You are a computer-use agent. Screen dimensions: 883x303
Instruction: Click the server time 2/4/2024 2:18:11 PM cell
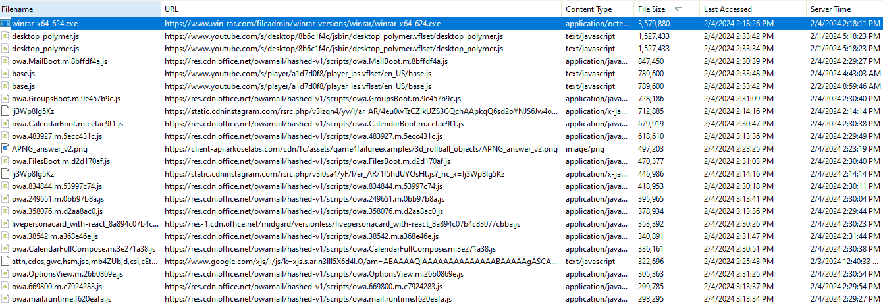845,23
